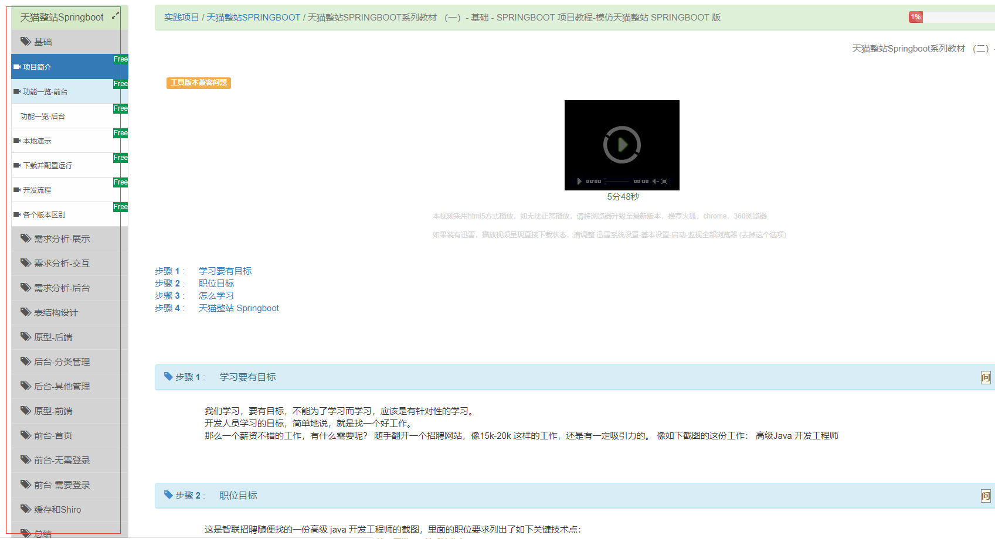Image resolution: width=995 pixels, height=539 pixels.
Task: Click the video camera icon beside 功能一览-前台
Action: [17, 91]
